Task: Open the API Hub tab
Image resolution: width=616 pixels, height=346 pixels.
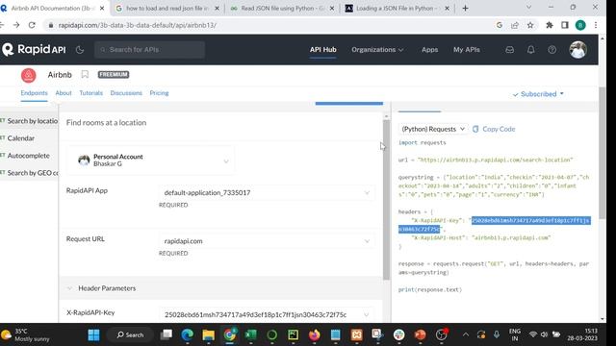Action: pos(322,50)
